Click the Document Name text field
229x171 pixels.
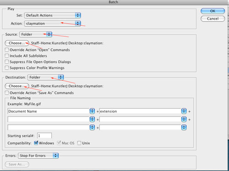coord(49,111)
